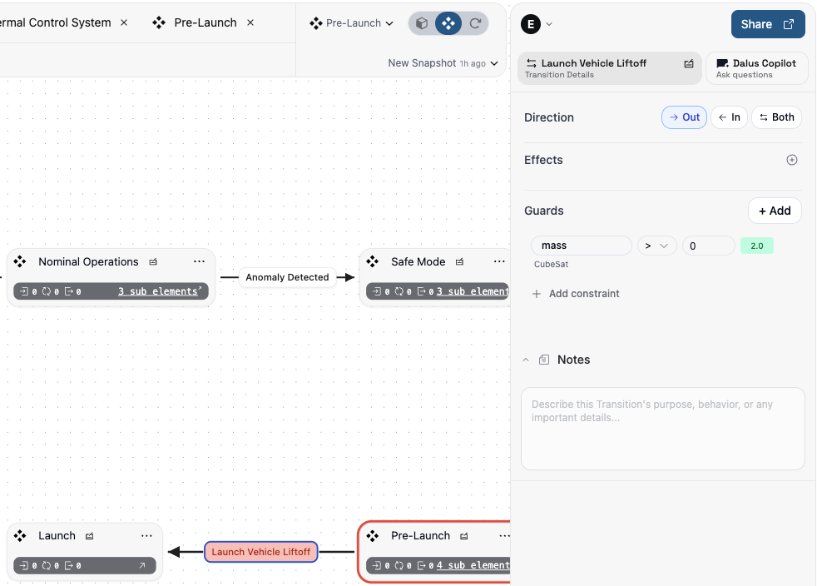Image resolution: width=817 pixels, height=586 pixels.
Task: Click the edit icon next to Launch Vehicle Liftoff title
Action: click(689, 63)
